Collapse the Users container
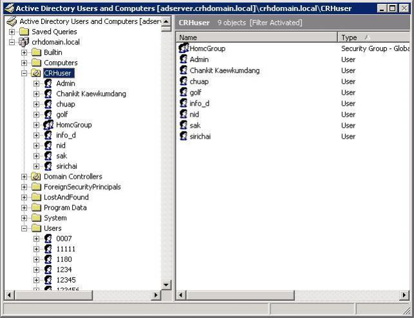This screenshot has width=414, height=318. coord(24,228)
